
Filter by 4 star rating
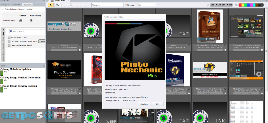pos(227,5)
